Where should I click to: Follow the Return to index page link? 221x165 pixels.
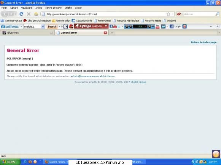point(204,42)
